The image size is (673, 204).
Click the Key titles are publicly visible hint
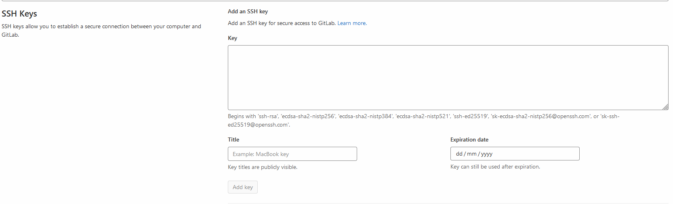263,167
